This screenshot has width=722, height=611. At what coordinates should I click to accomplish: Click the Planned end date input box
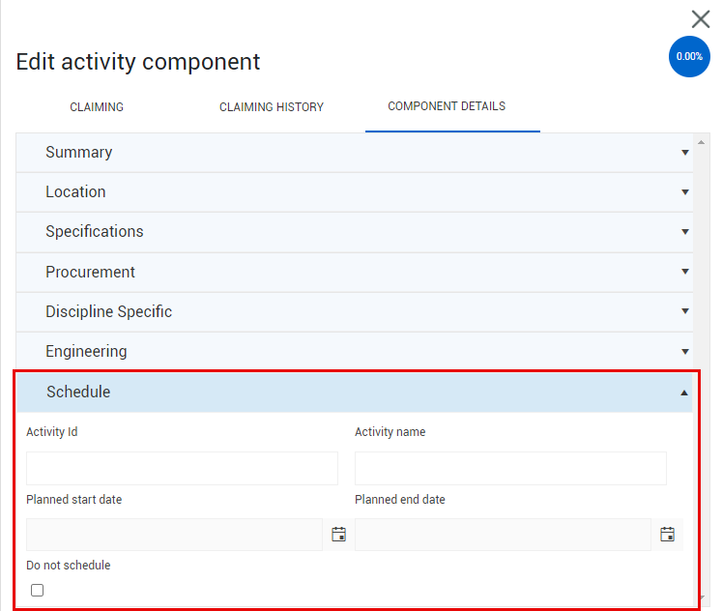[503, 535]
